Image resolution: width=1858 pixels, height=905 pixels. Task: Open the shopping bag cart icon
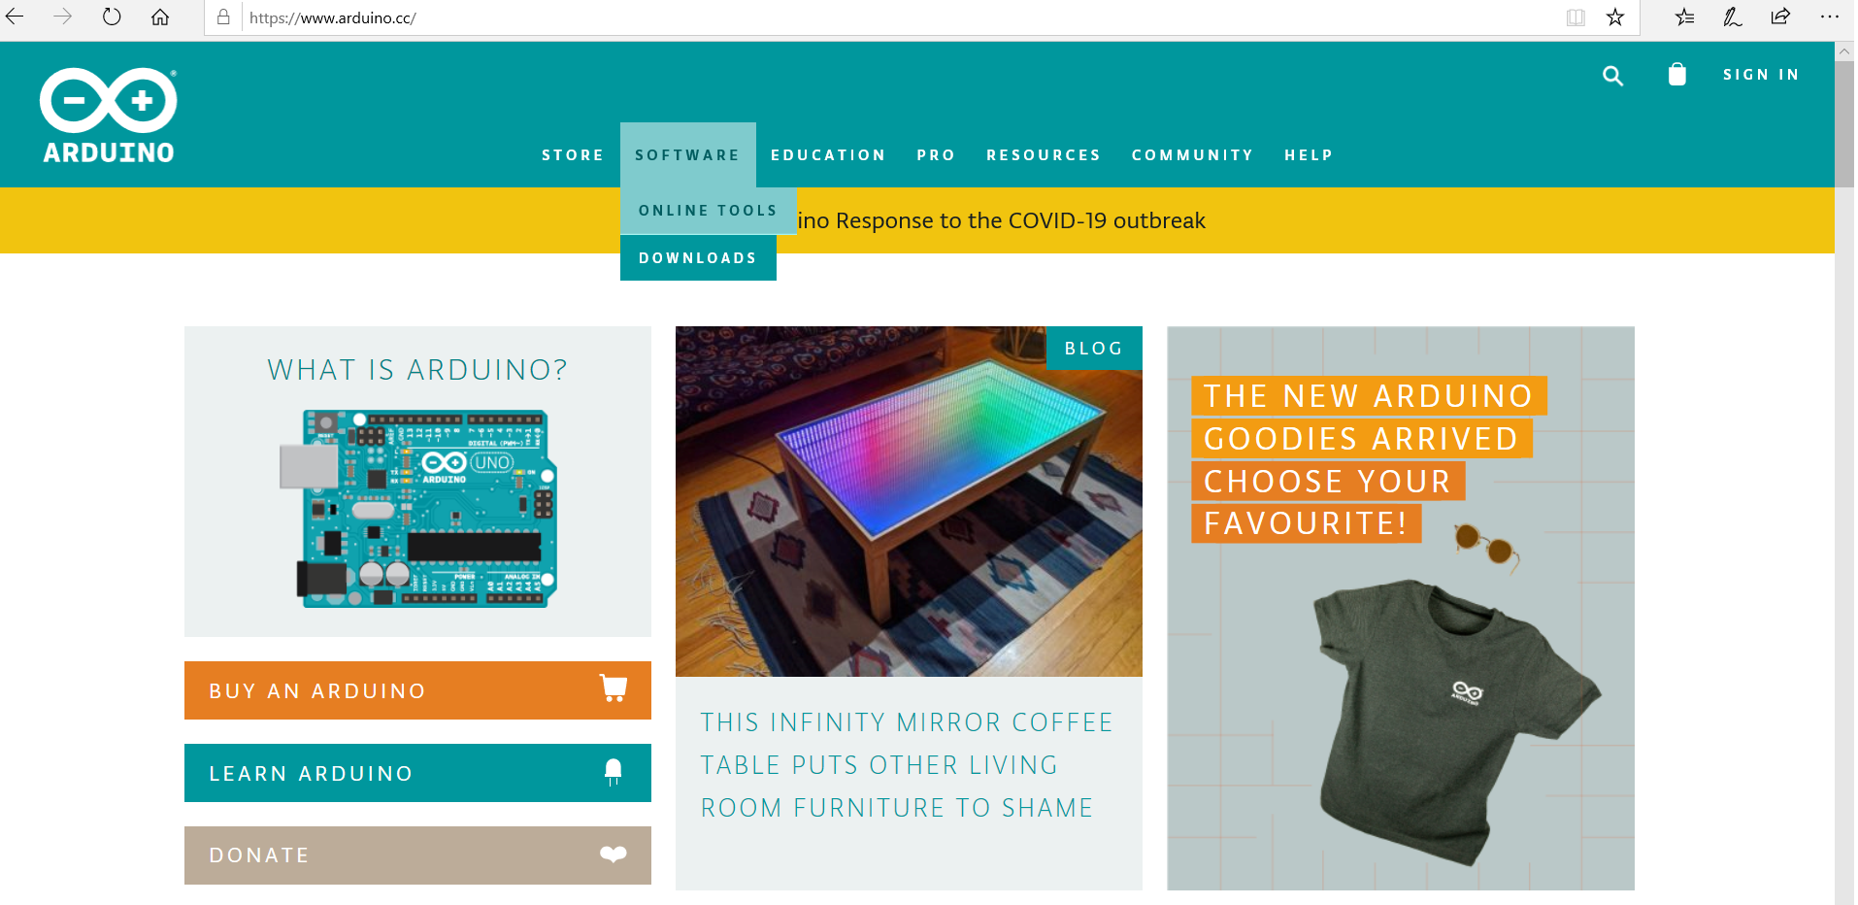pos(1677,75)
